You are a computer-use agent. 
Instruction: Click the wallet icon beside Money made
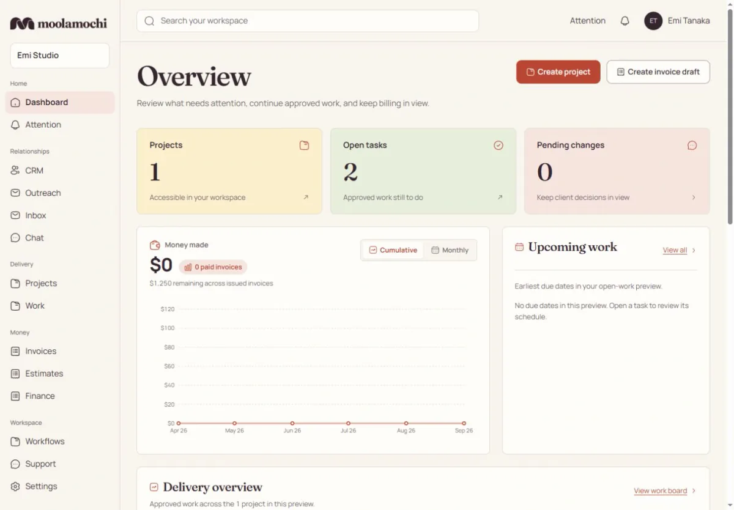155,245
